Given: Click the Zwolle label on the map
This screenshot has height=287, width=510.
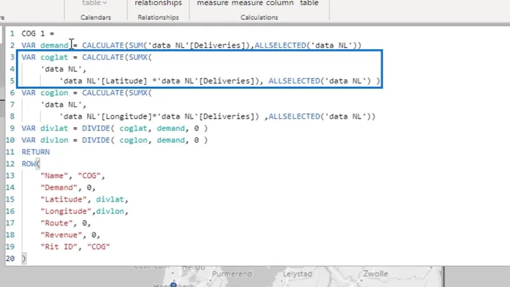Looking at the screenshot, I should 375,274.
